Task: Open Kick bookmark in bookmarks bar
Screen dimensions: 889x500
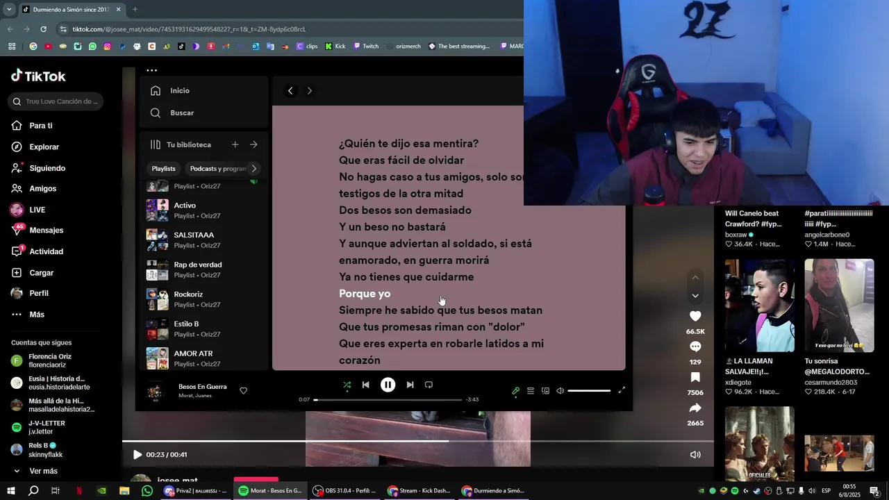Action: (x=335, y=47)
